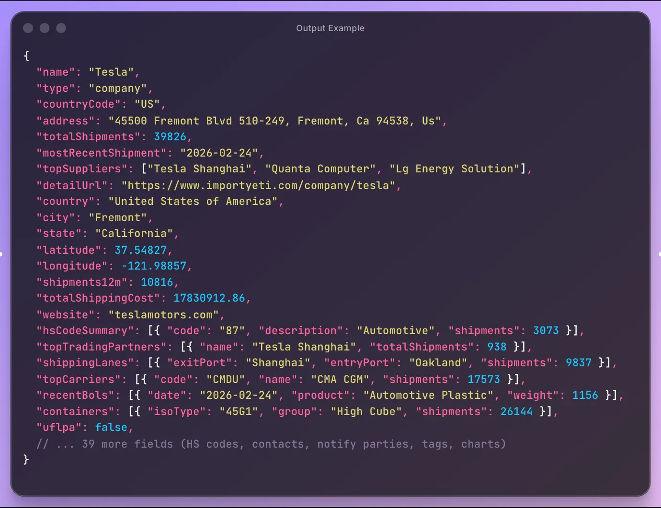Select the comment about 39 more fields
This screenshot has height=508, width=661.
pos(272,444)
